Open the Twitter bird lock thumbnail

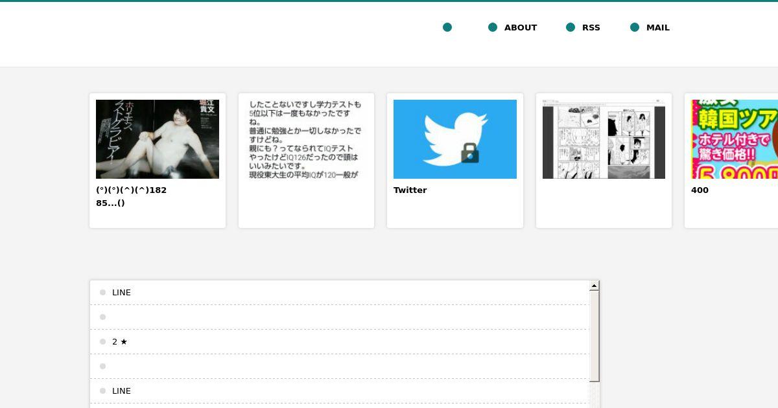(x=455, y=139)
